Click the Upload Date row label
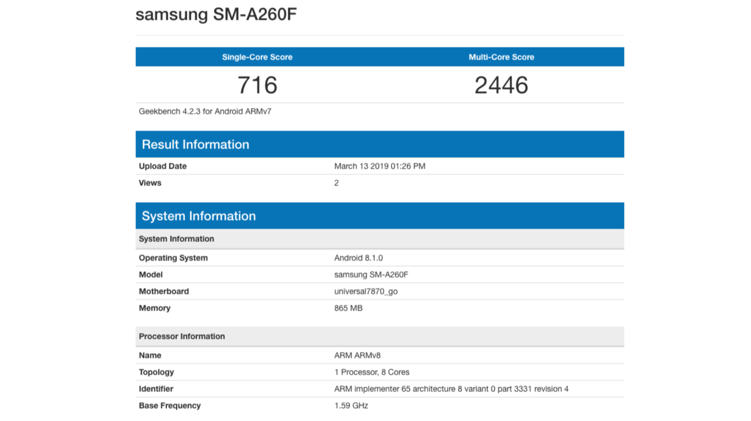The height and width of the screenshot is (421, 751). tap(163, 166)
